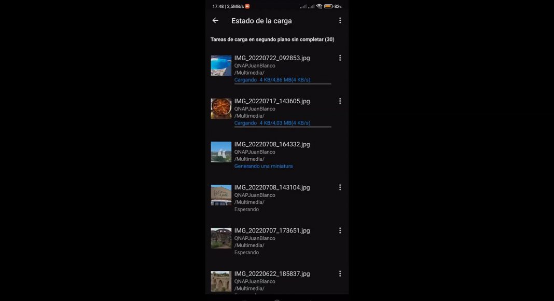This screenshot has height=301, width=554.
Task: Select the paella photo thumbnail
Action: (221, 108)
